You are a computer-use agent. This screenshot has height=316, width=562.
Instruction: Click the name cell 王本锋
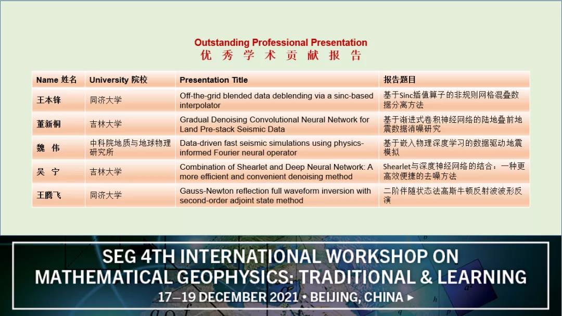[x=48, y=100]
